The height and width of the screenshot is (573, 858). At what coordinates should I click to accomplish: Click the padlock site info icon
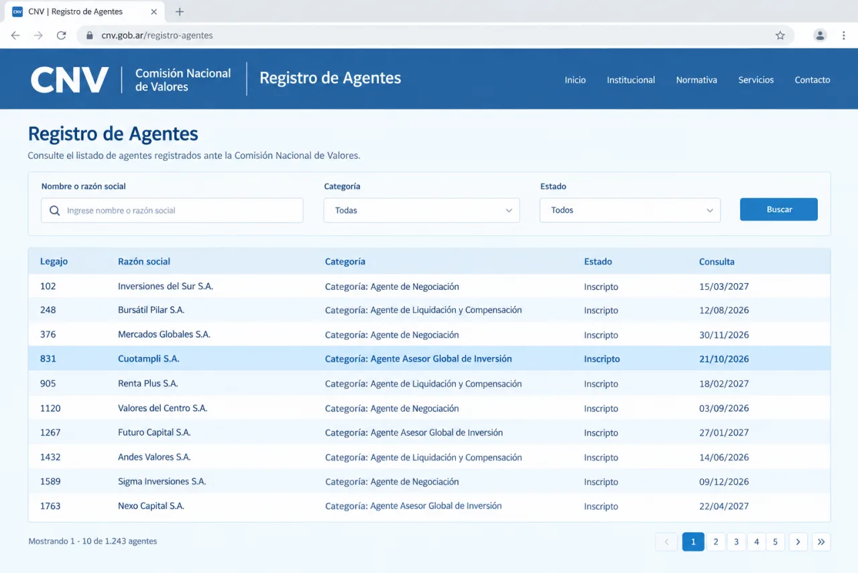pyautogui.click(x=90, y=36)
